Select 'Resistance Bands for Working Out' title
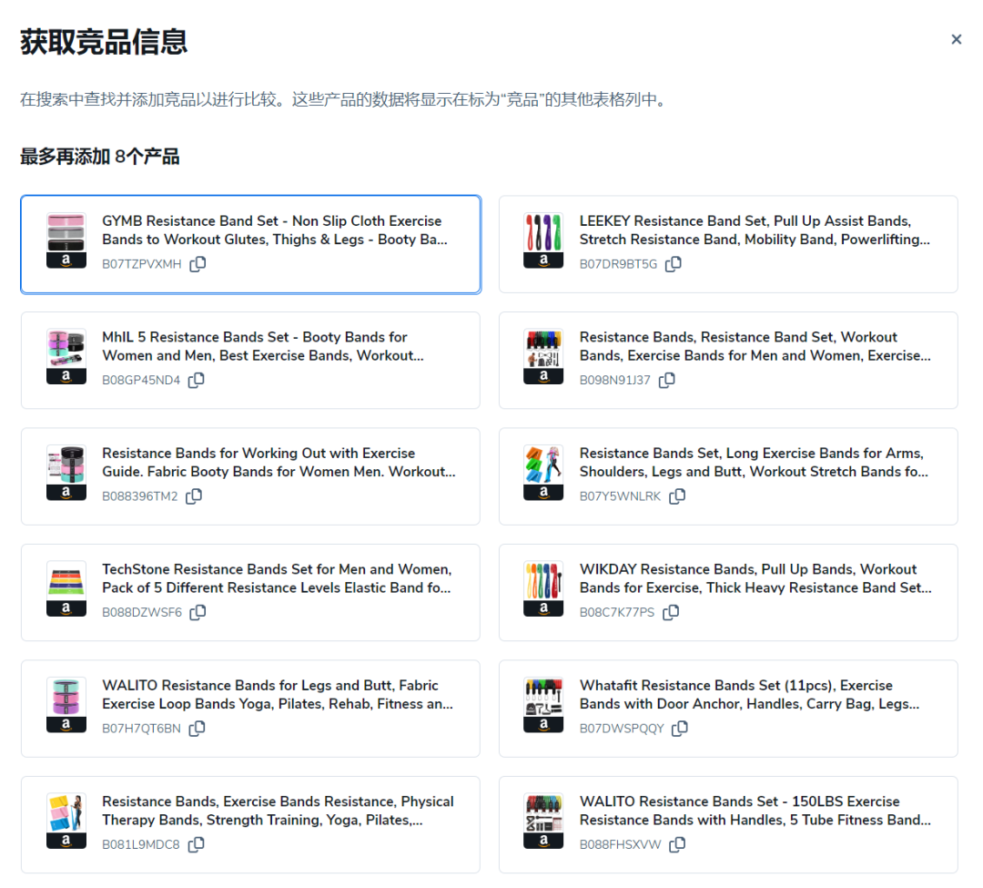Image resolution: width=983 pixels, height=888 pixels. tap(279, 462)
